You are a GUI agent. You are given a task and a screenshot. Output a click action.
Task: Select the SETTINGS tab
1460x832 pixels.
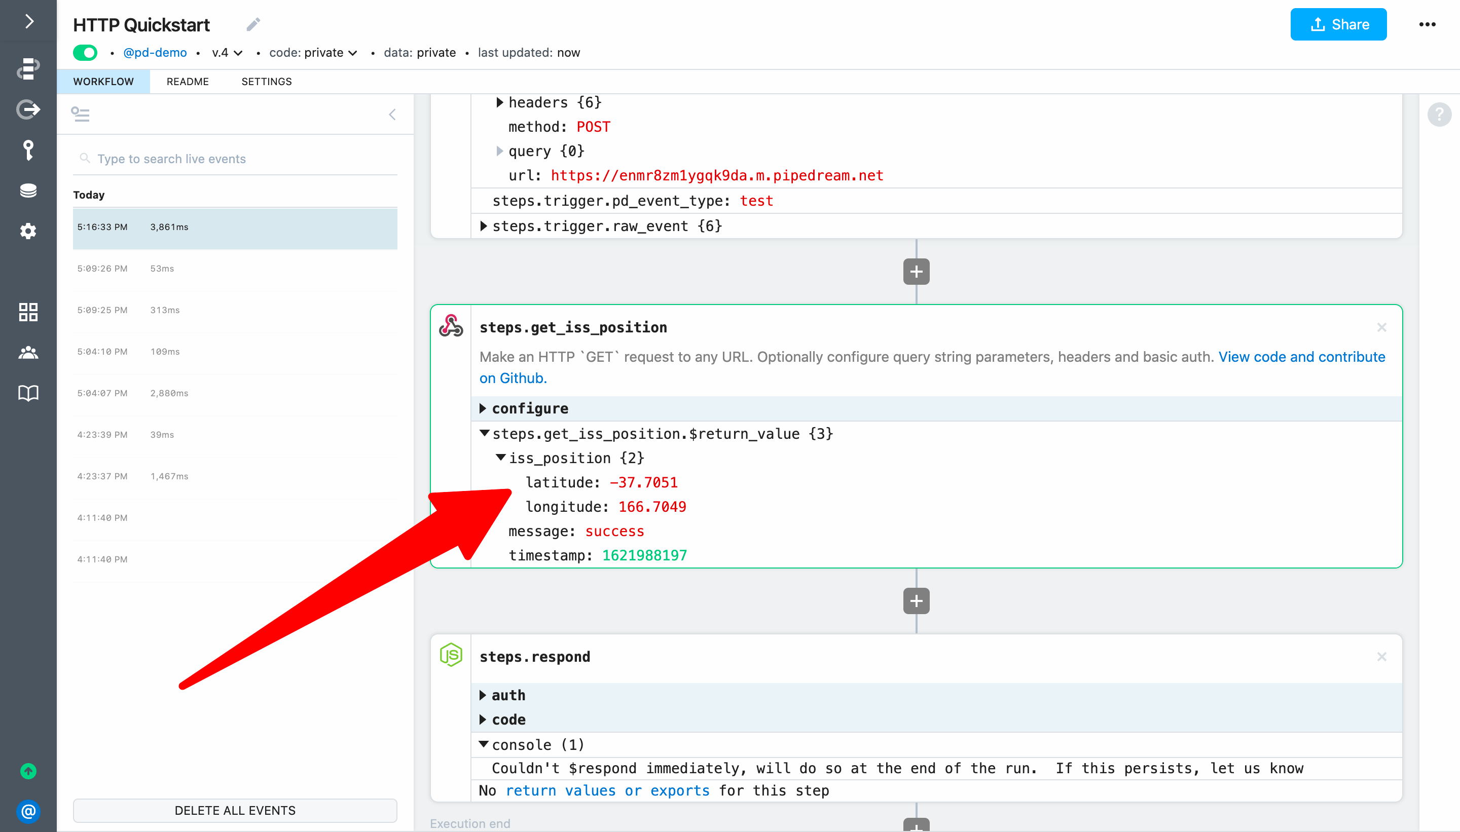(x=267, y=81)
